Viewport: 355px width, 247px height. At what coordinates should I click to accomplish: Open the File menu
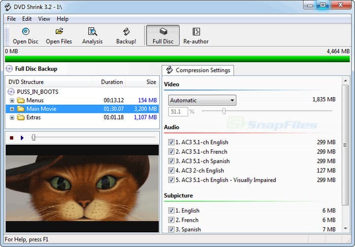(x=11, y=19)
